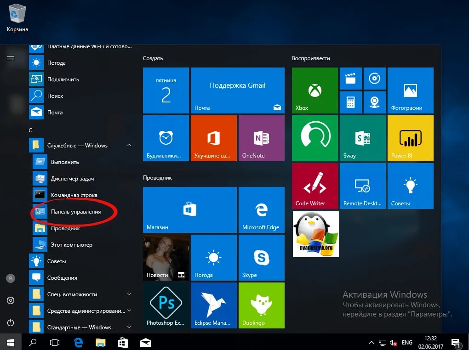This screenshot has width=469, height=350.
Task: Open Проводник in the app list
Action: point(83,228)
